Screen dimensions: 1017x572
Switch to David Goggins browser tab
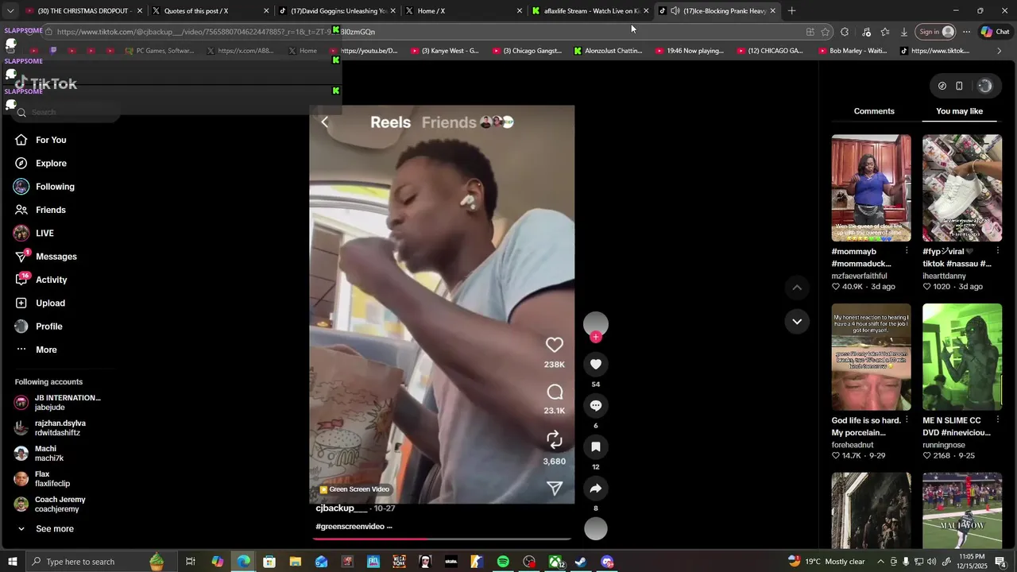coord(337,11)
